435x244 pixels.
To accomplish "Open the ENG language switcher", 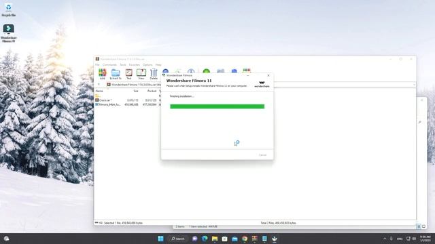I will 400,239.
